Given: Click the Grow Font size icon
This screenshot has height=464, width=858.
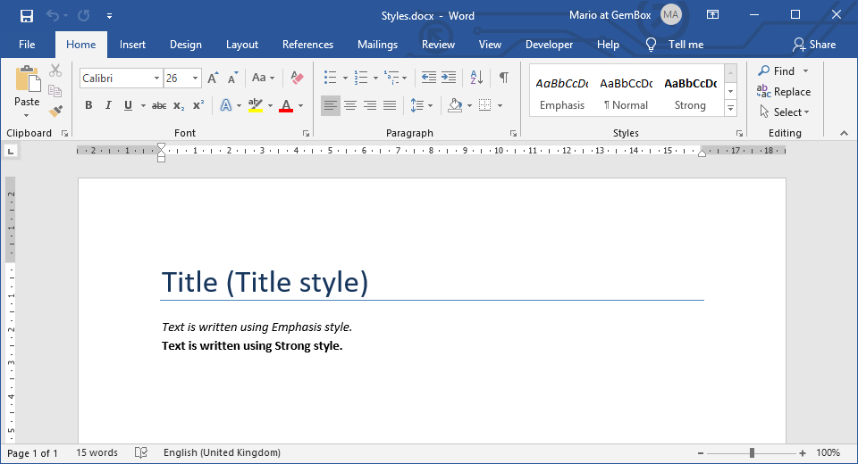Looking at the screenshot, I should tap(213, 79).
